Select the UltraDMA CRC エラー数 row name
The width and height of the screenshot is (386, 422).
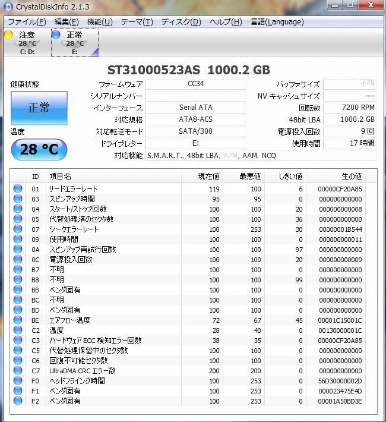83,371
